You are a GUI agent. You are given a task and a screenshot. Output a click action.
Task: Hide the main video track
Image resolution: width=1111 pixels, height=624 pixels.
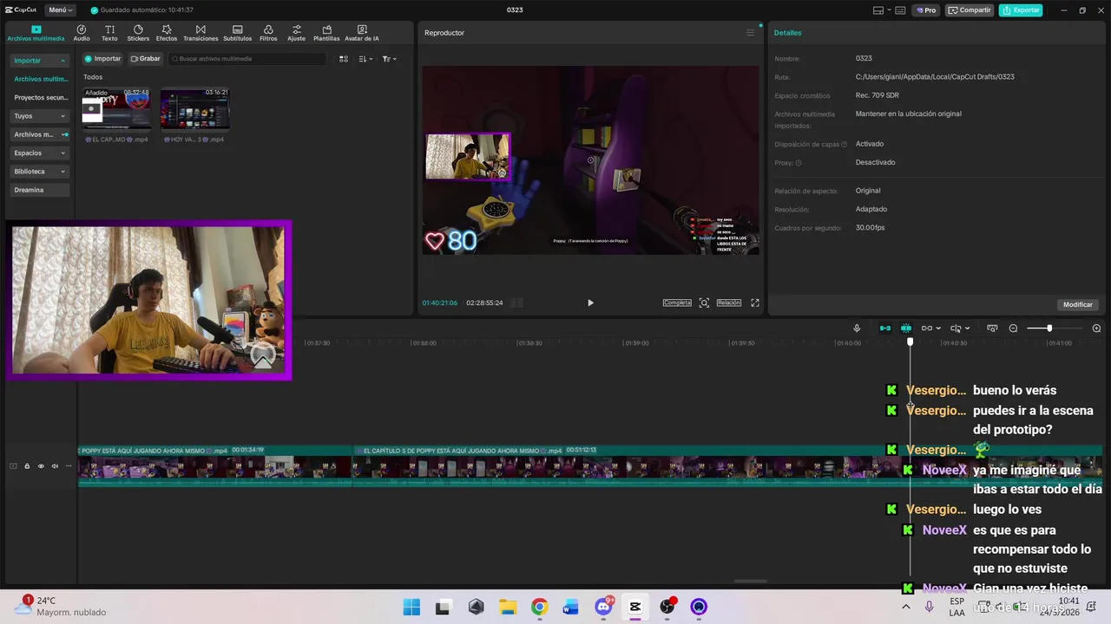click(x=41, y=466)
